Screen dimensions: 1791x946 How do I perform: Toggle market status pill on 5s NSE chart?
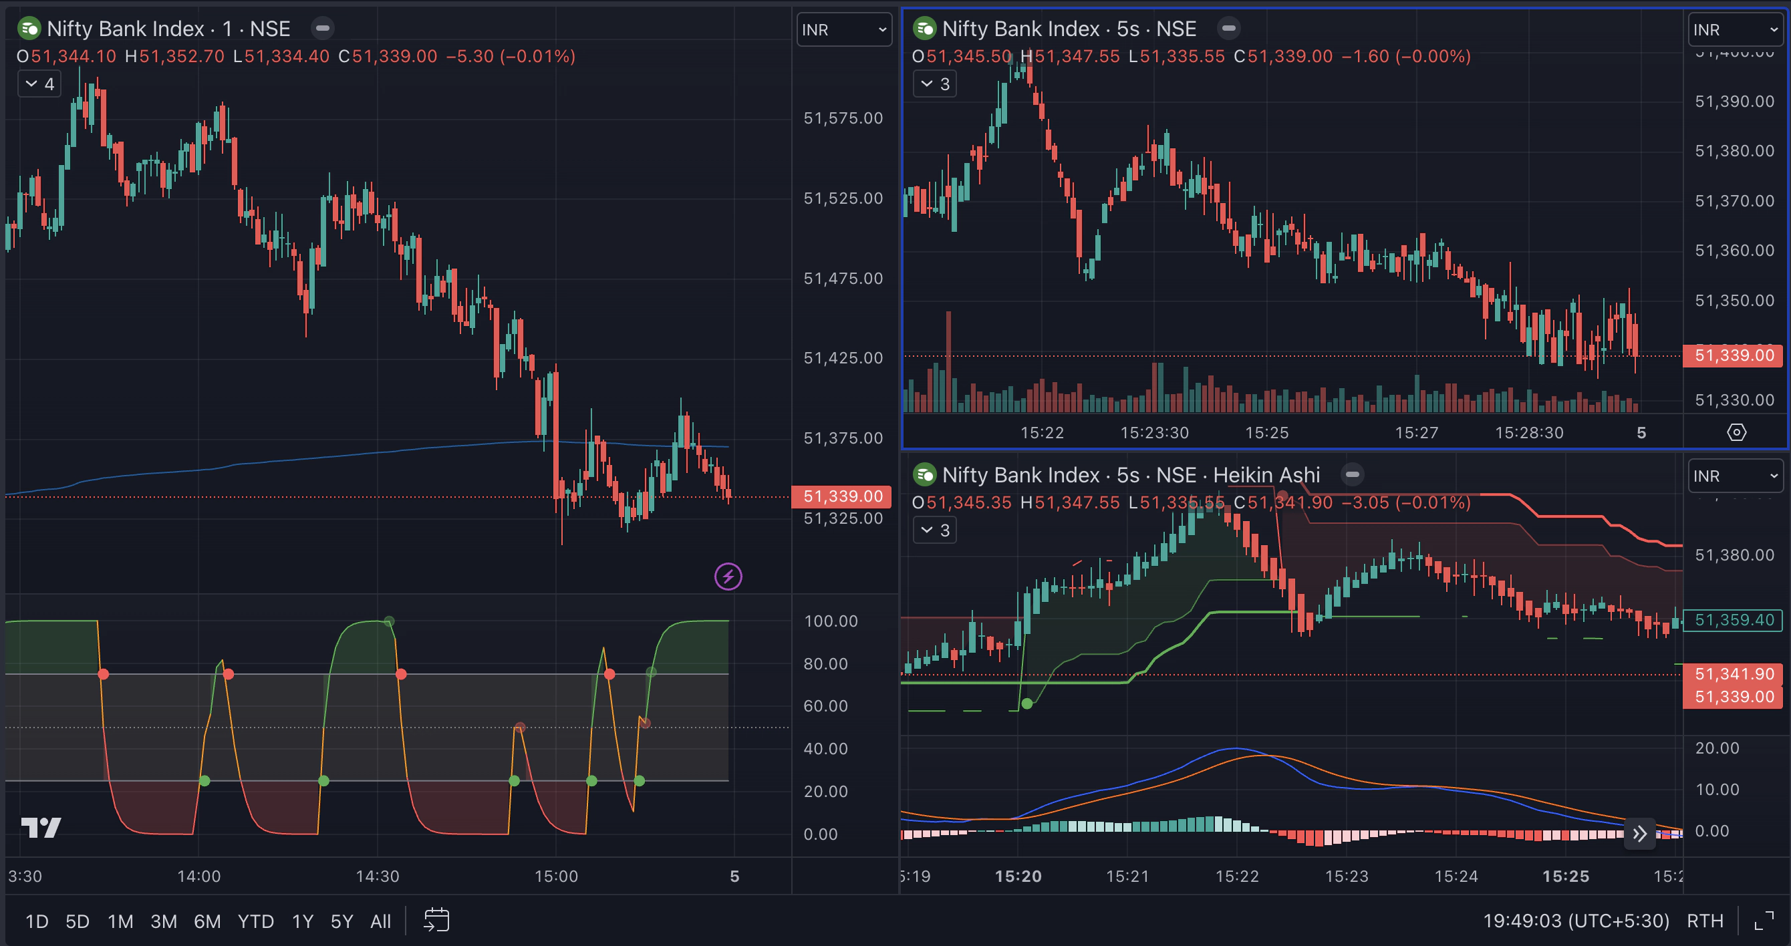1228,29
